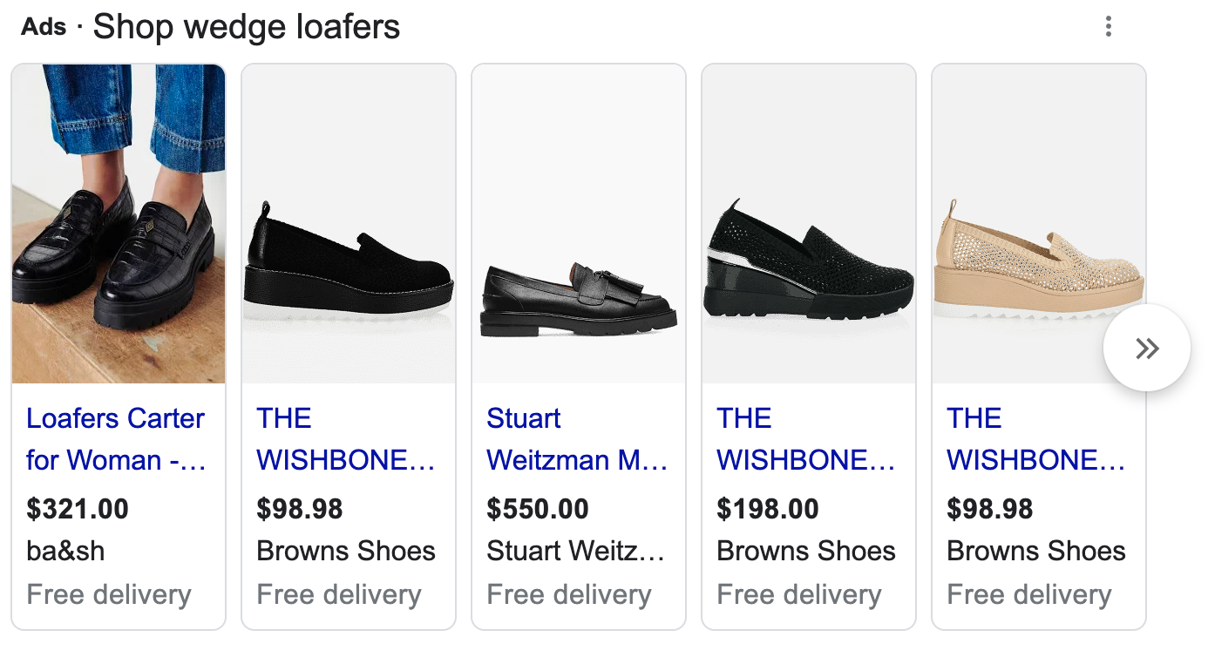Click the next arrow carousel button
Viewport: 1208px width, 664px height.
(x=1146, y=349)
